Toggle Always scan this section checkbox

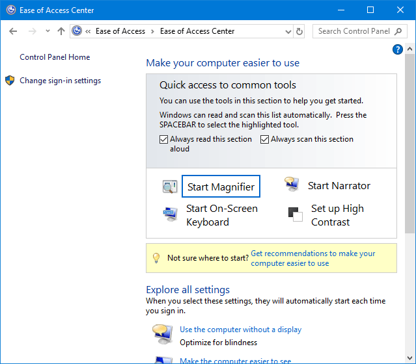[264, 139]
